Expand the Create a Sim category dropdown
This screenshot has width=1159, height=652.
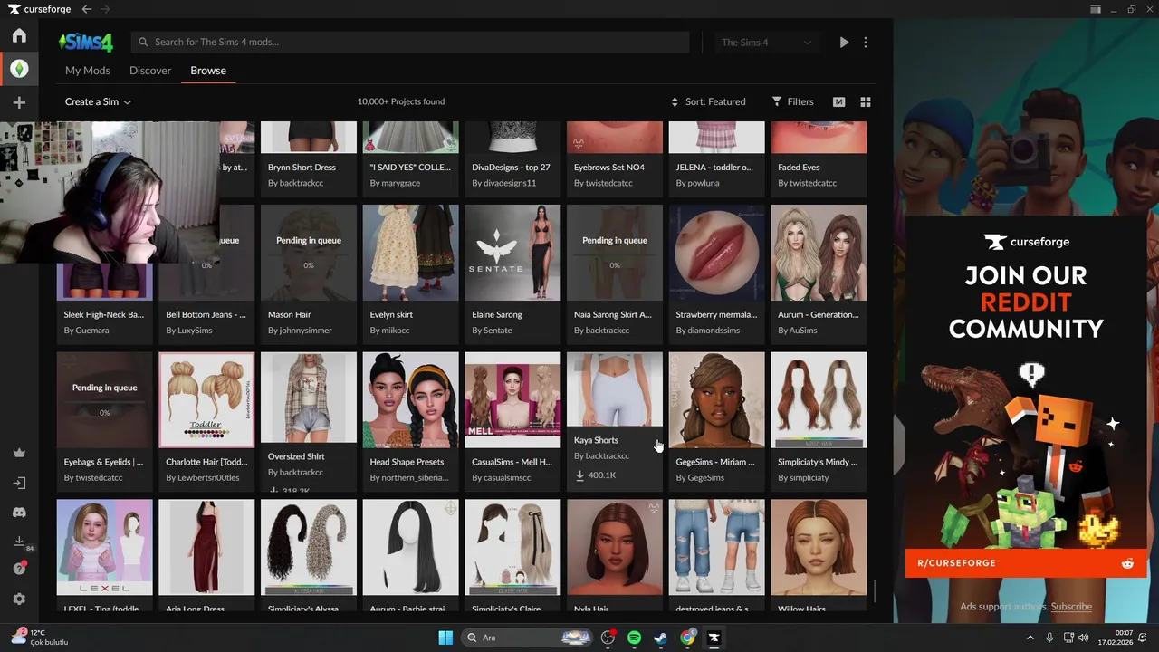(x=98, y=101)
